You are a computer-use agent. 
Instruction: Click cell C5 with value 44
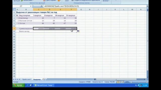[39, 23]
